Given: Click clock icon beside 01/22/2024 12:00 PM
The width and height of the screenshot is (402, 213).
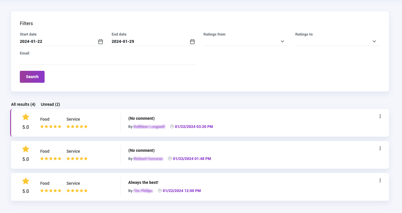Looking at the screenshot, I should pos(160,191).
